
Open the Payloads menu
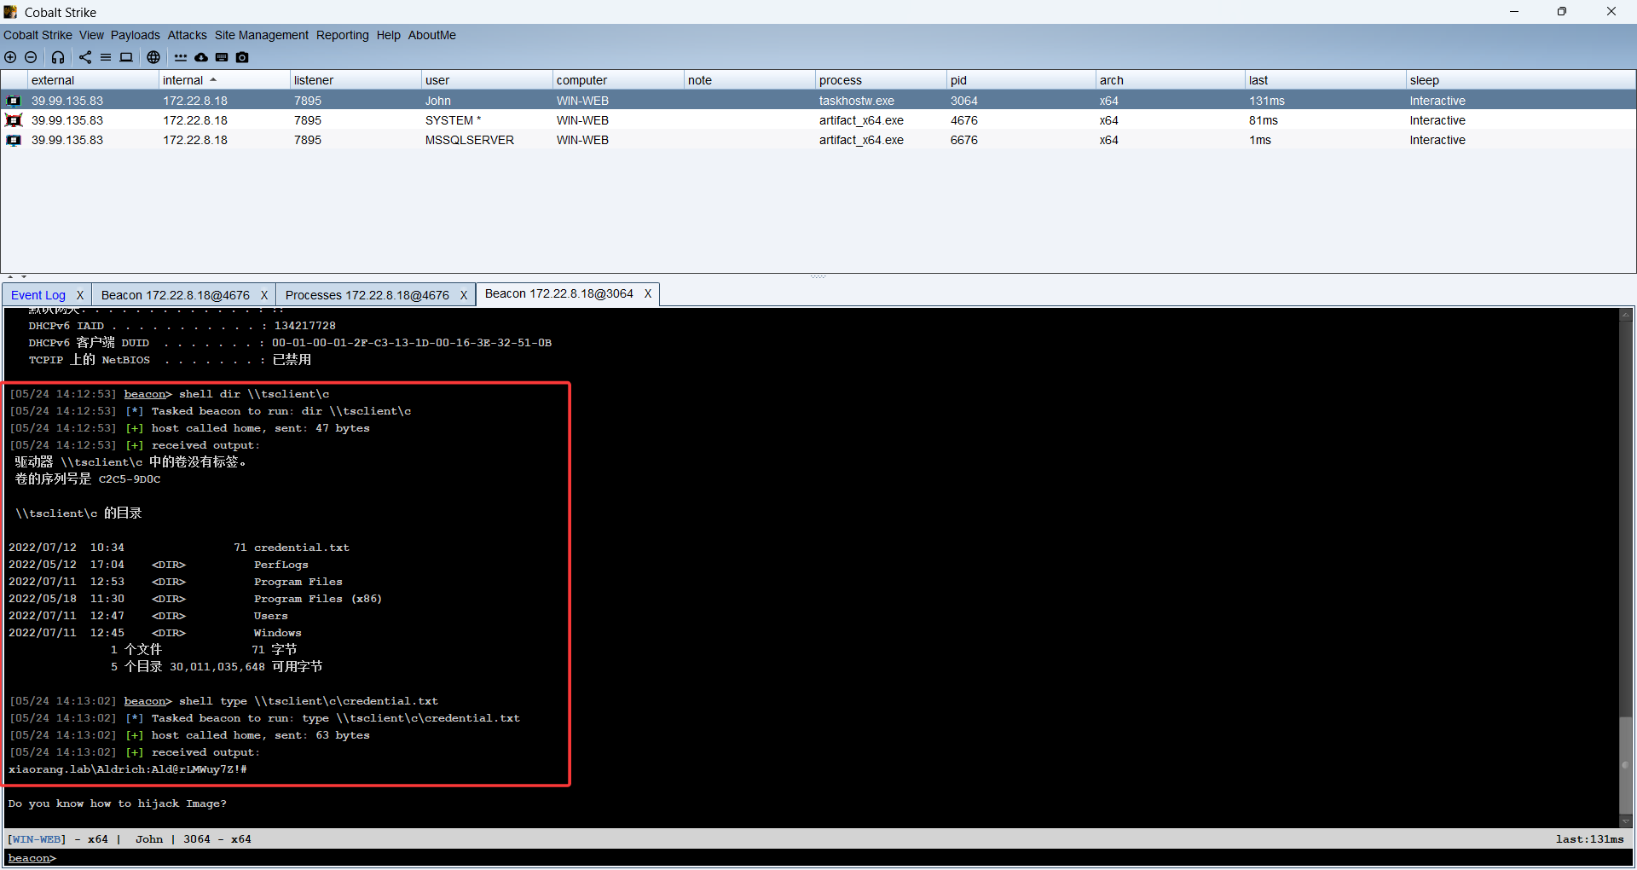135,35
